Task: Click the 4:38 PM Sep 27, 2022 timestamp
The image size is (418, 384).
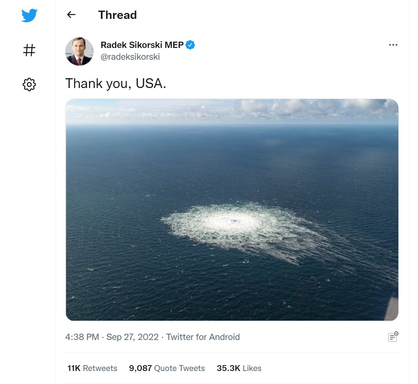Action: tap(112, 337)
